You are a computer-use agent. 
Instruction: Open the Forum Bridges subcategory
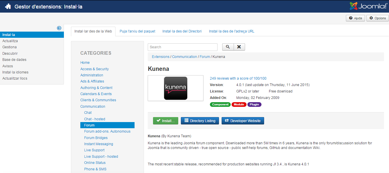[x=96, y=138]
